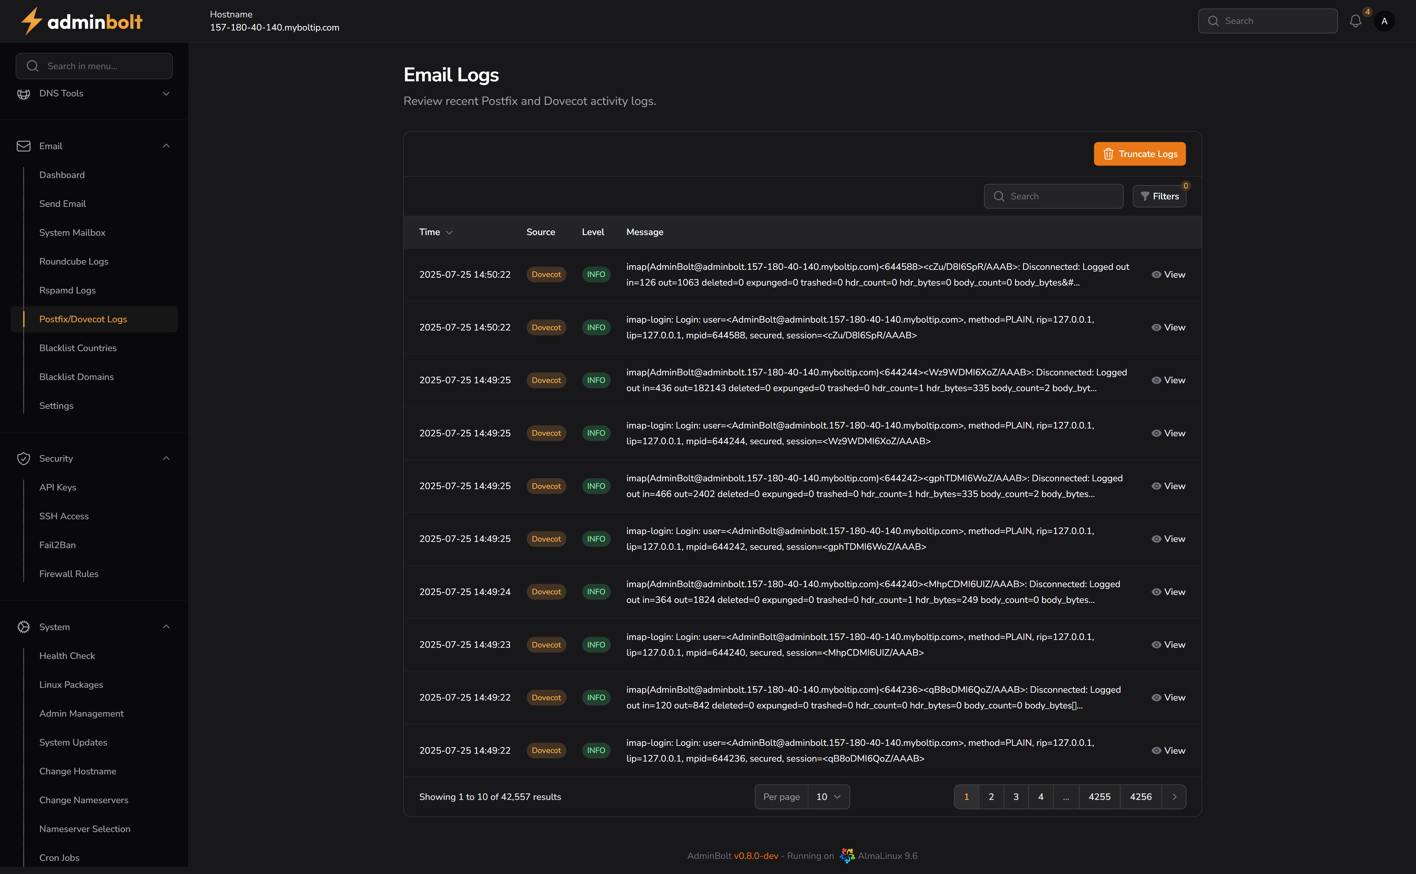Click the System gear icon in sidebar
The image size is (1416, 874).
[23, 626]
